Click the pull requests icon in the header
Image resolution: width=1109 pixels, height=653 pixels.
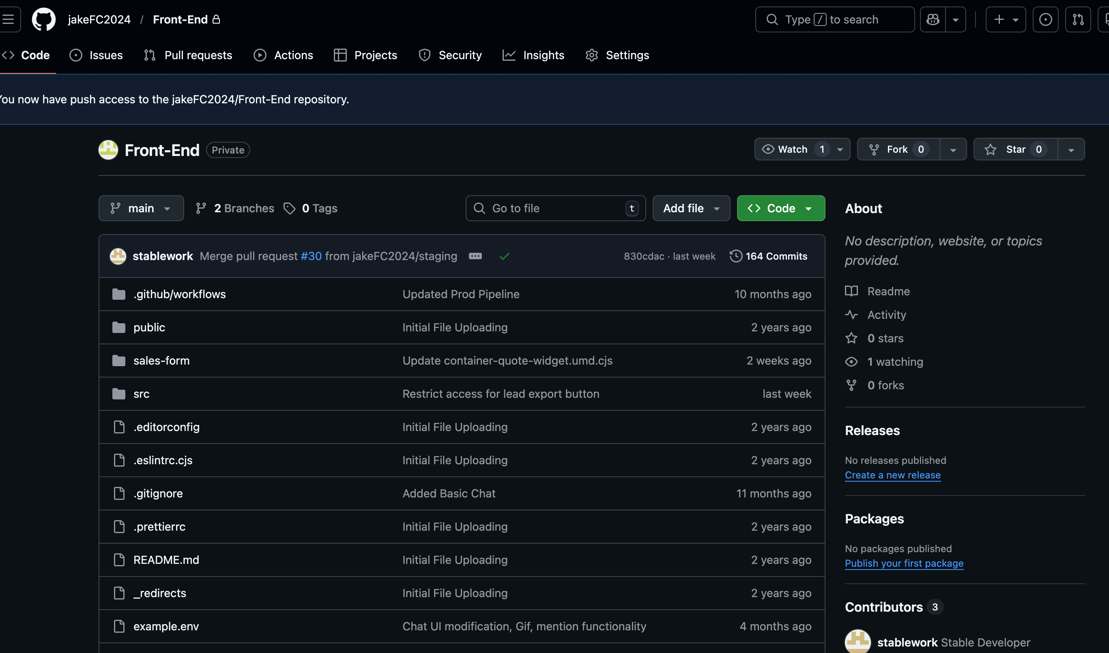click(1078, 19)
